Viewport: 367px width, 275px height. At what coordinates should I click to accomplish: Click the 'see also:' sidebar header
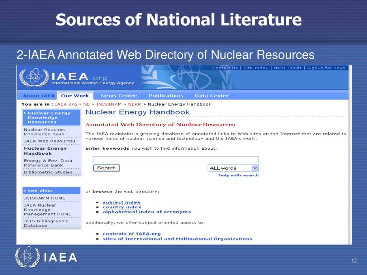pyautogui.click(x=52, y=190)
